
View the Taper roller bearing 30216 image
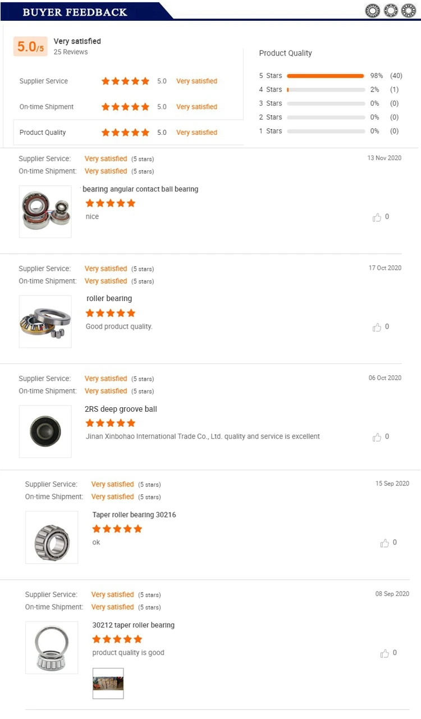coord(52,538)
